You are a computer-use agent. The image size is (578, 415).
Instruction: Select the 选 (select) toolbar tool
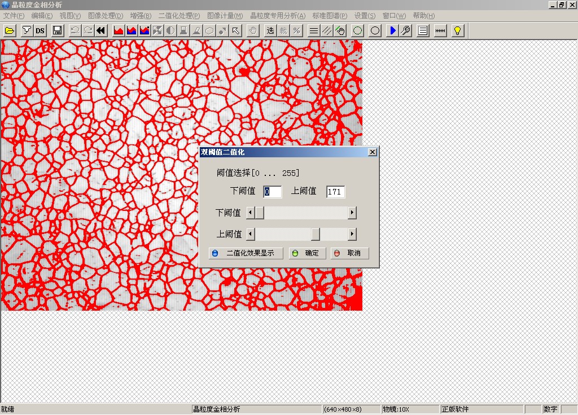(x=270, y=30)
